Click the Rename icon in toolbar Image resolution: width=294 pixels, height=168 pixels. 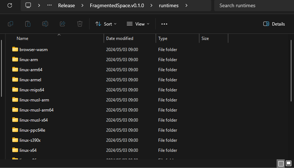pos(45,24)
